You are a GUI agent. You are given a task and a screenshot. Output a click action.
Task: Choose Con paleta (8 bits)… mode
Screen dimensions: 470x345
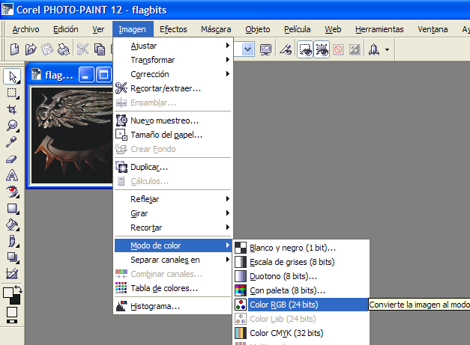301,290
